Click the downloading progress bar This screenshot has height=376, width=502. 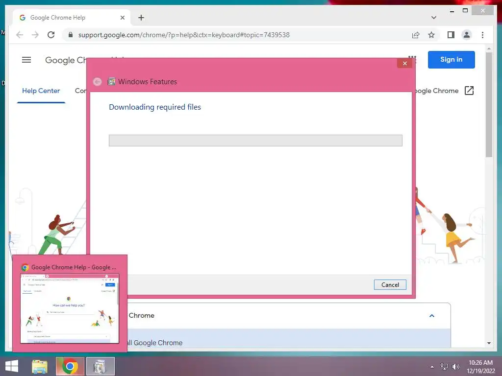(255, 141)
